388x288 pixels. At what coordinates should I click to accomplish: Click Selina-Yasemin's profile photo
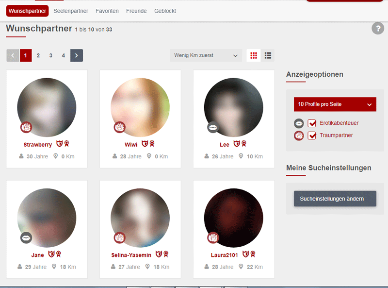point(140,218)
